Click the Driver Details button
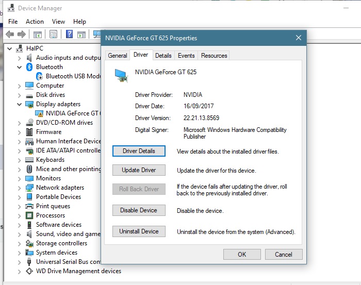Viewport: 361px width, 285px height. tap(139, 151)
